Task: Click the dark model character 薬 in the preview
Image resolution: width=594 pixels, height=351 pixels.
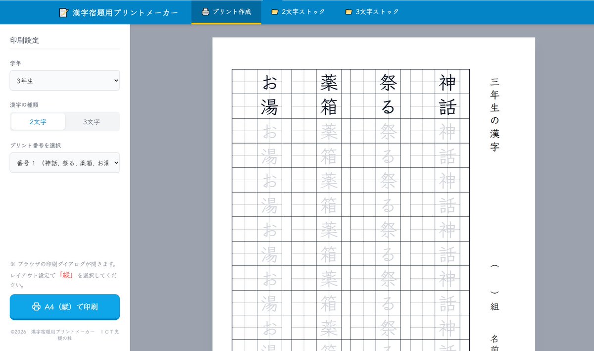Action: tap(329, 82)
